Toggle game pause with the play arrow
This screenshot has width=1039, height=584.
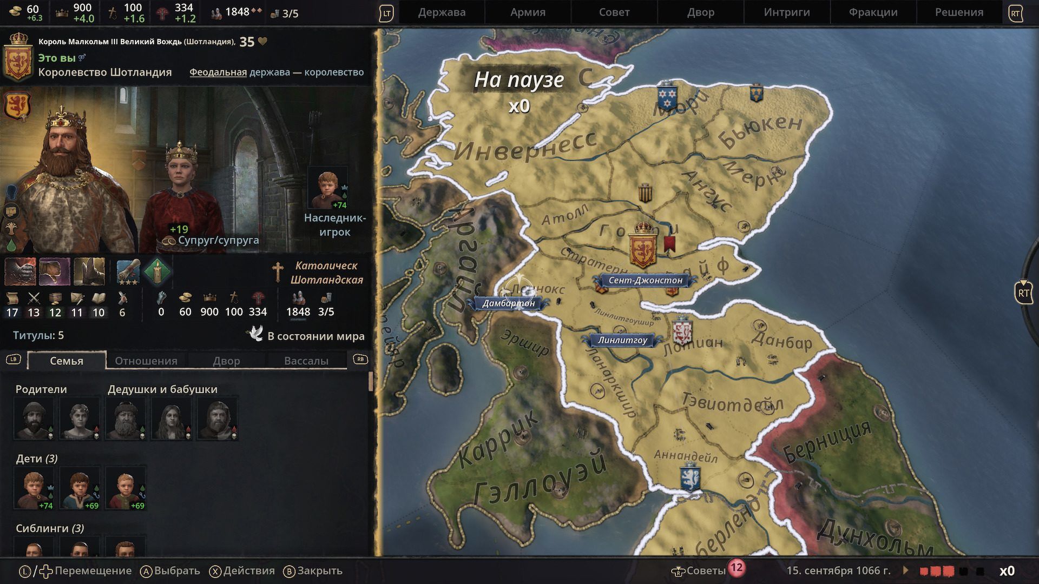click(906, 570)
